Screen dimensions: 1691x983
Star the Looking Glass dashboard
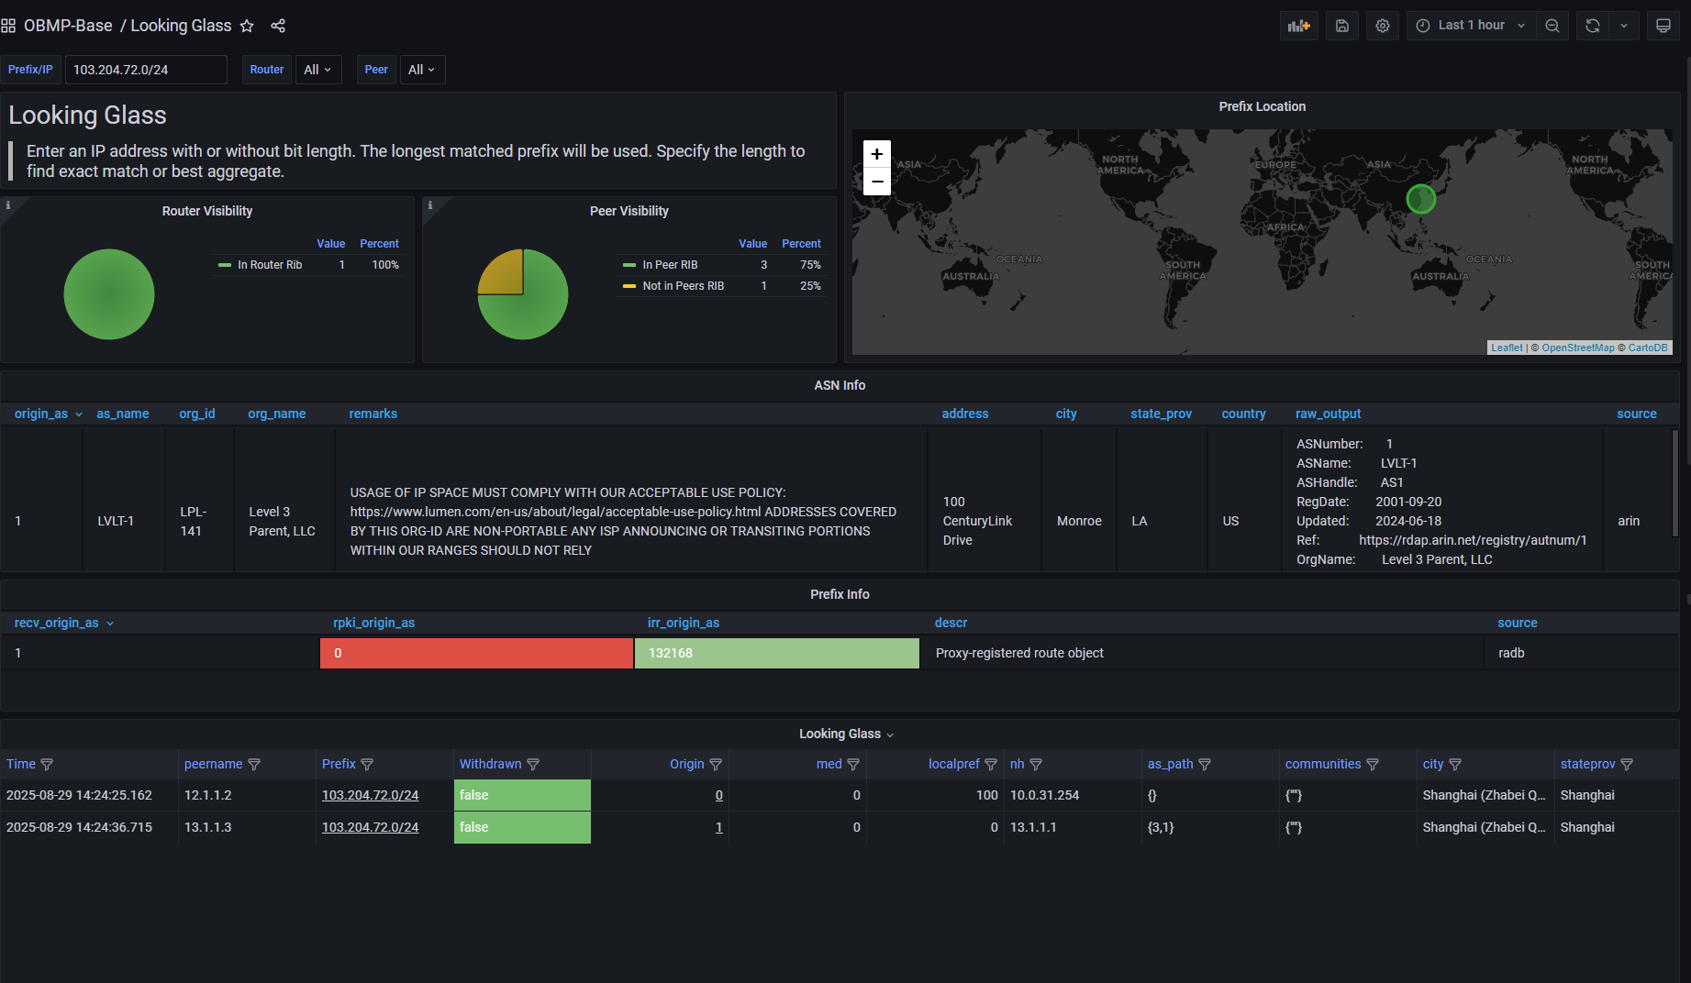click(x=247, y=26)
